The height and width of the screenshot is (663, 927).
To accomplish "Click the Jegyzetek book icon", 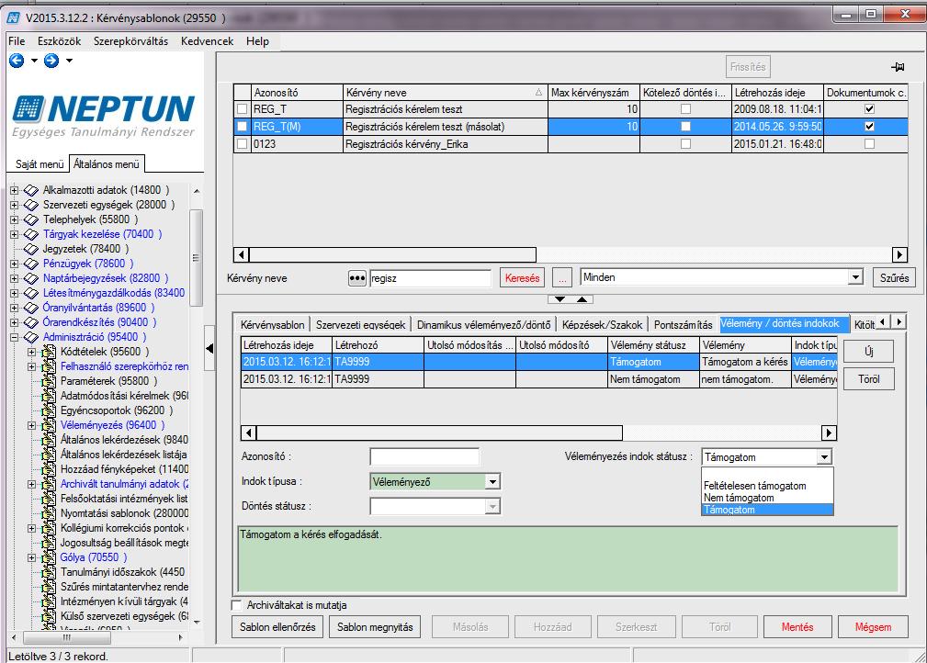I will (31, 250).
